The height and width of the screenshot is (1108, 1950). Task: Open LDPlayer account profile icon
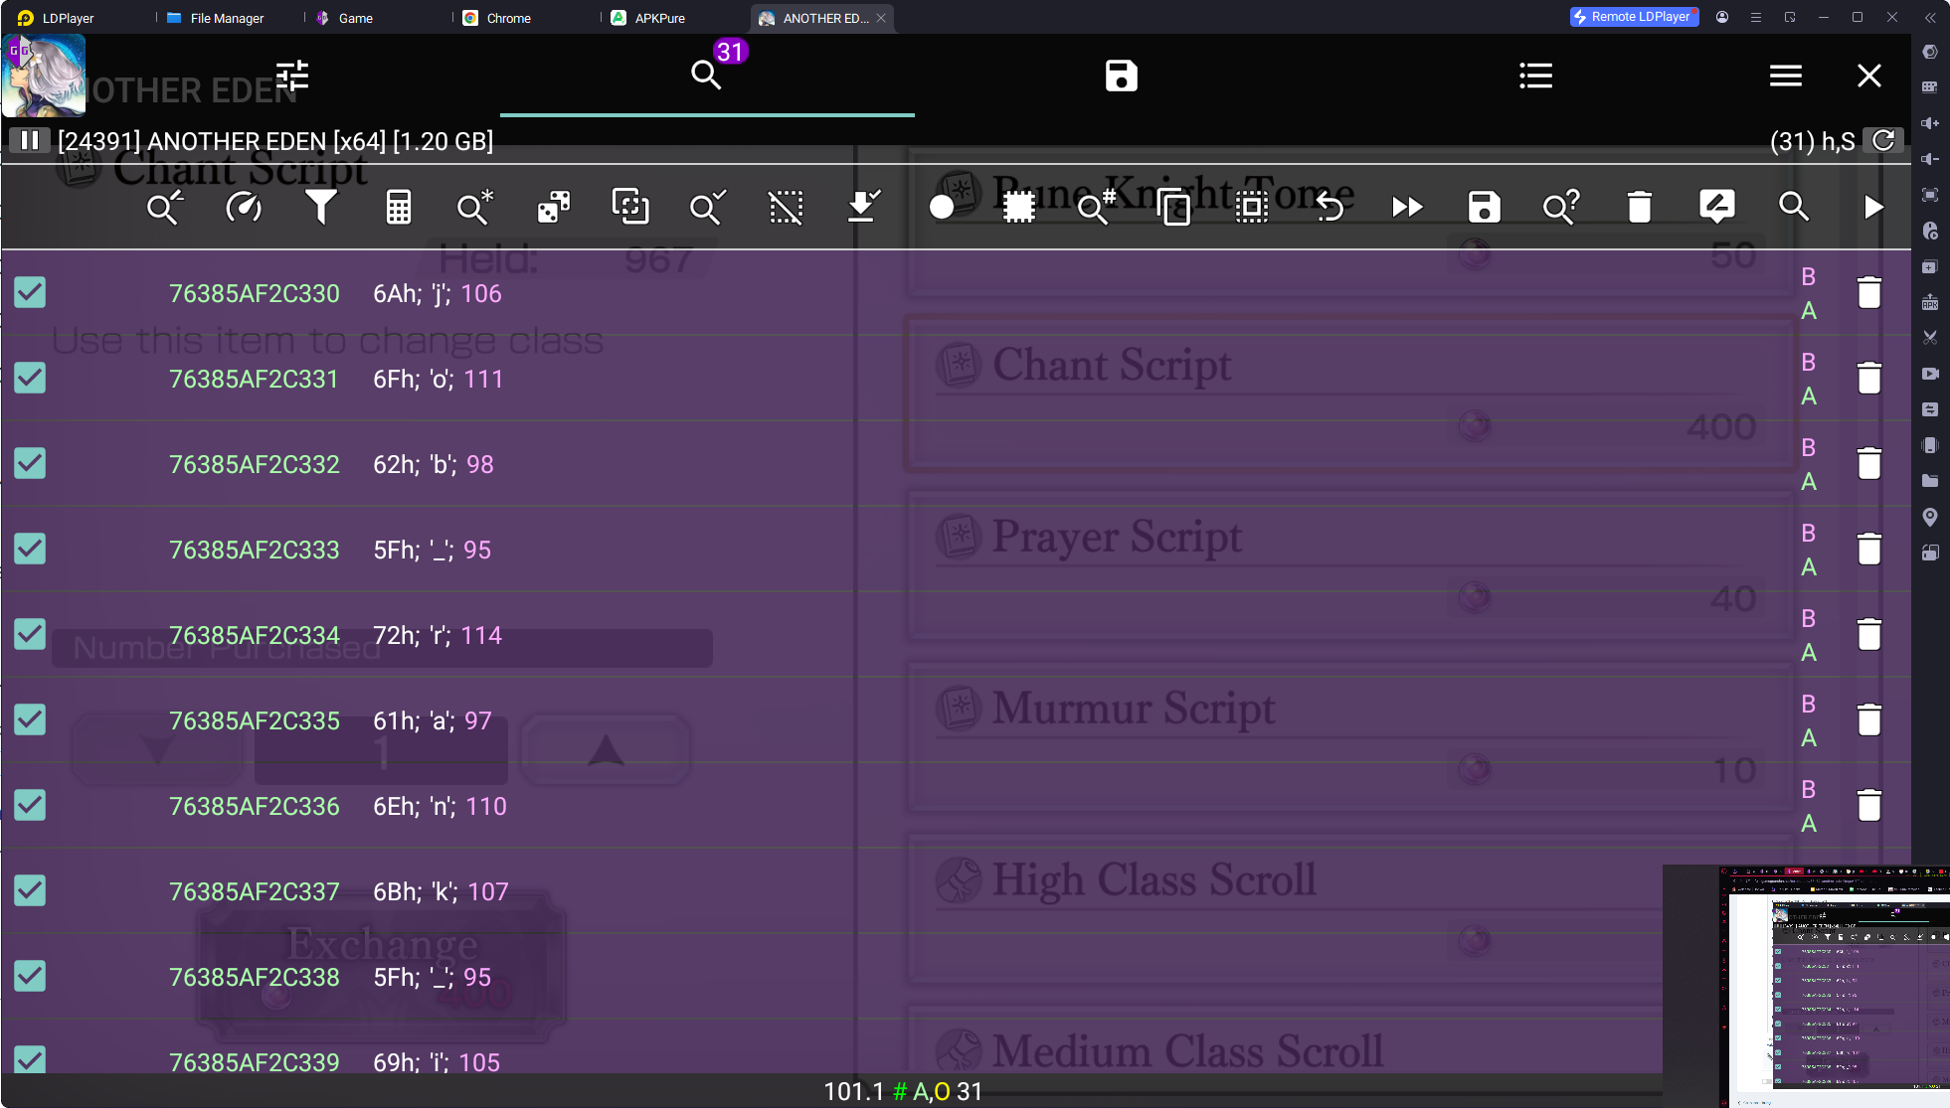click(1722, 17)
